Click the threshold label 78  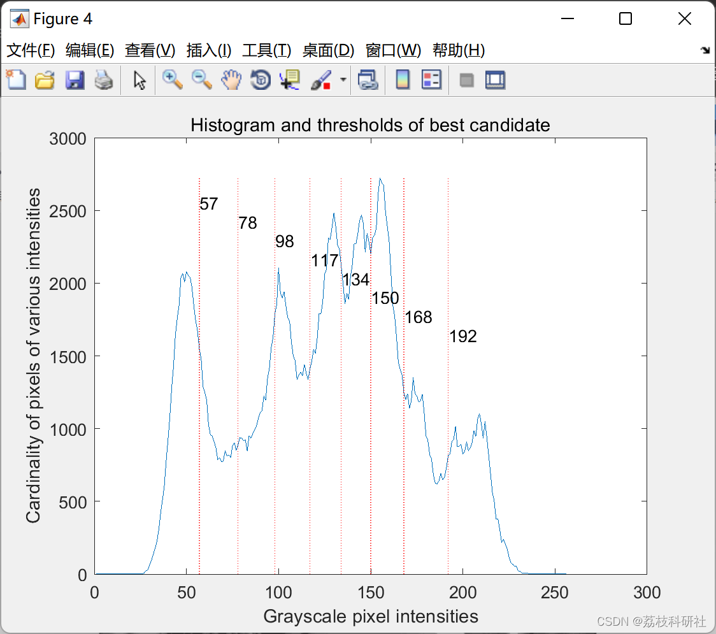[248, 223]
